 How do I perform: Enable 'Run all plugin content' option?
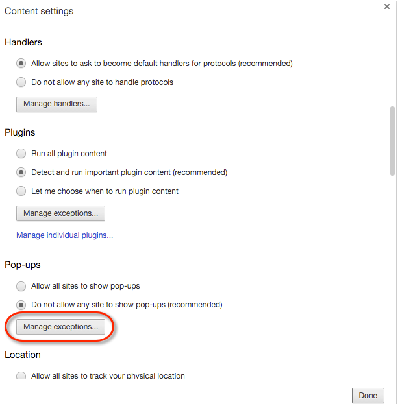tap(21, 154)
